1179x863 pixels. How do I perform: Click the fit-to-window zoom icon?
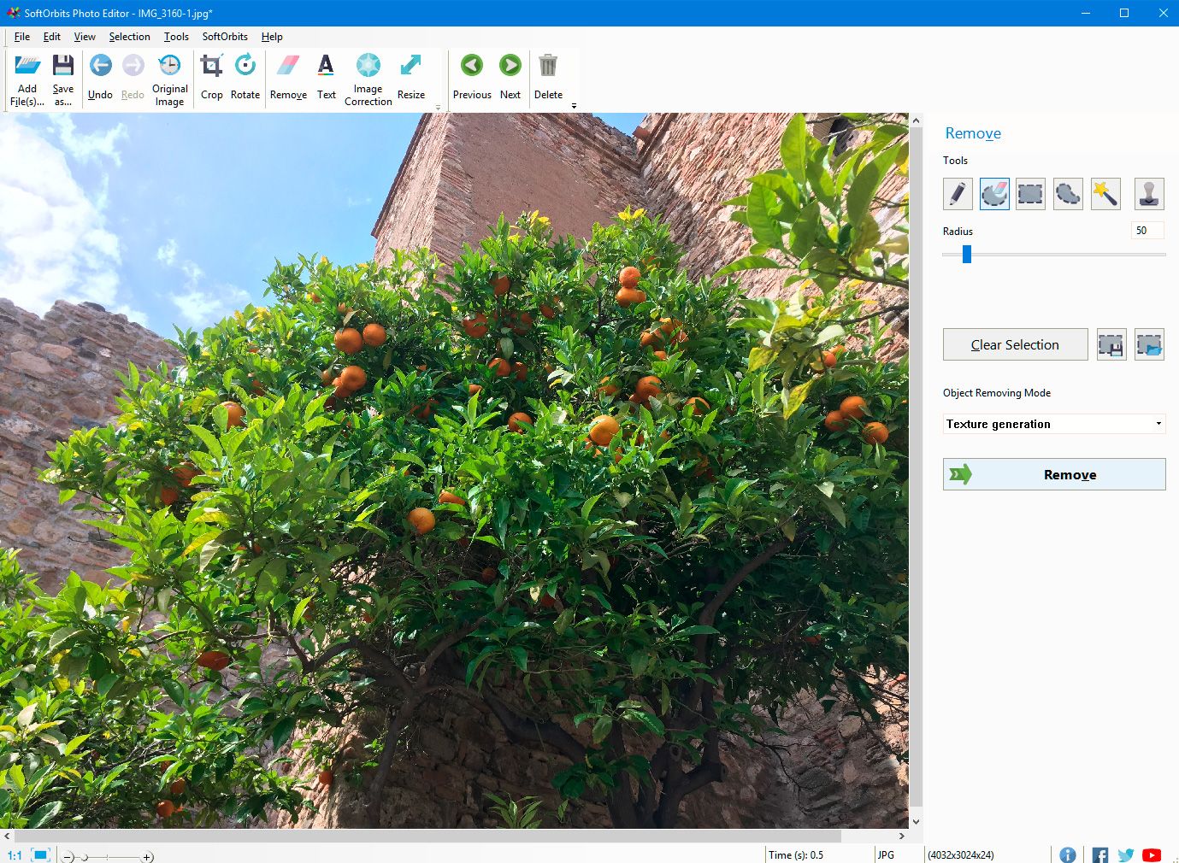pos(41,854)
